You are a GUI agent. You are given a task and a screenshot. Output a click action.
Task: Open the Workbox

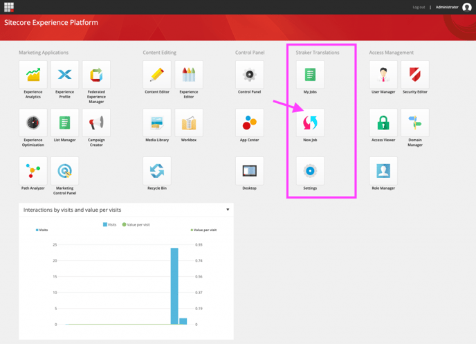coord(189,123)
